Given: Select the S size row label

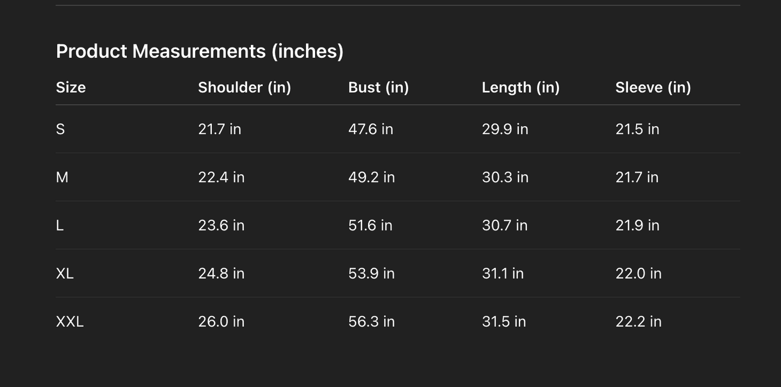Looking at the screenshot, I should (x=61, y=130).
